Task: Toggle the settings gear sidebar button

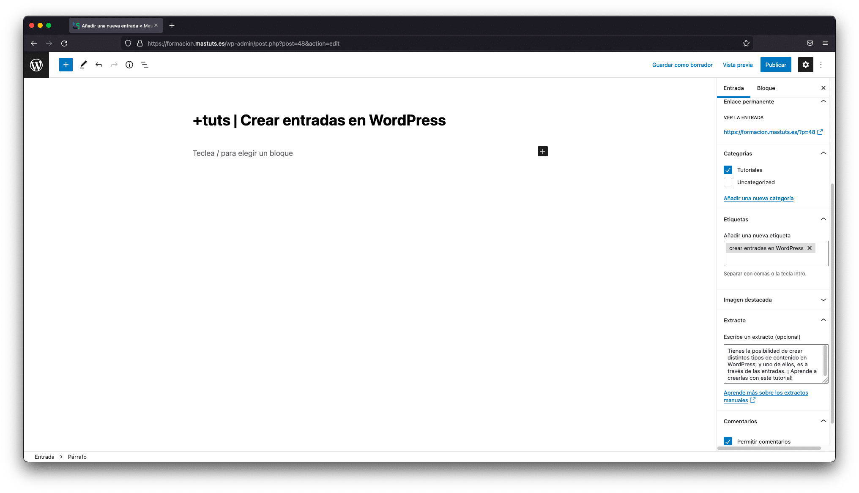Action: click(x=805, y=65)
